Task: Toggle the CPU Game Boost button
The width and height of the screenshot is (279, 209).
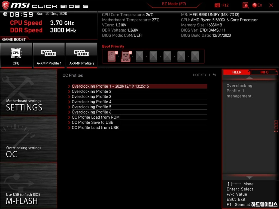Action: coord(16,55)
